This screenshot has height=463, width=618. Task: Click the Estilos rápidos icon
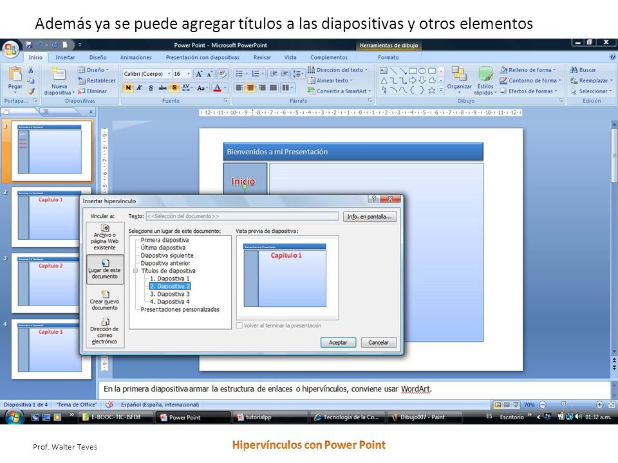[485, 73]
